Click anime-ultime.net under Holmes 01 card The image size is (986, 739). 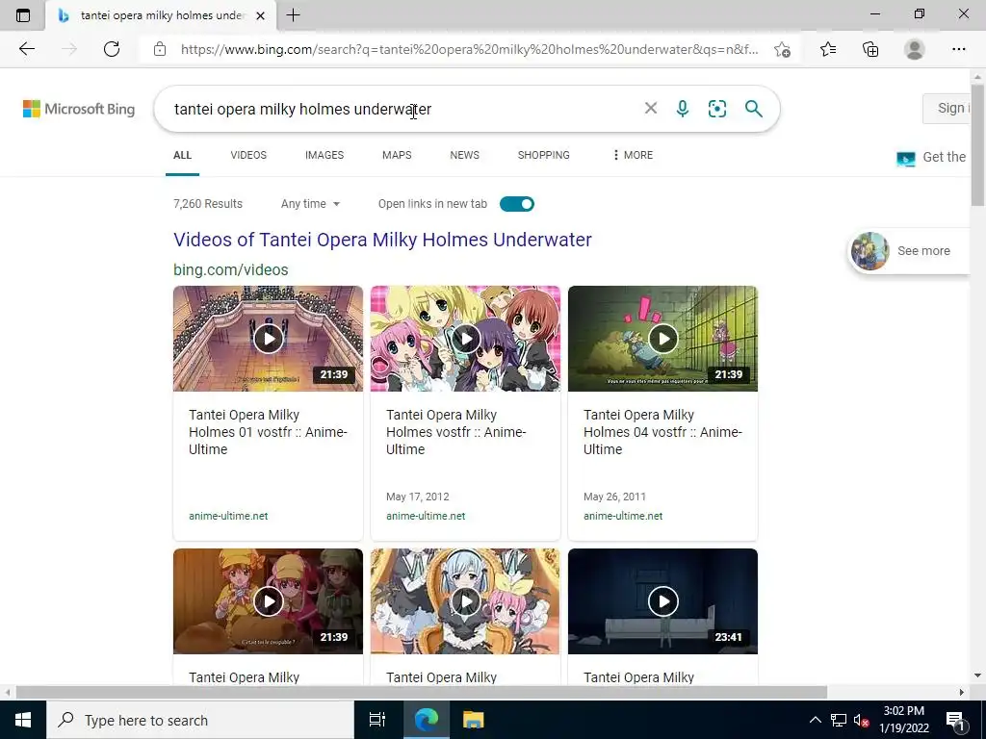pyautogui.click(x=228, y=516)
